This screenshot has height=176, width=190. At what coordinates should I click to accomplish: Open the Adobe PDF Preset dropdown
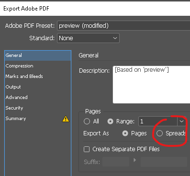[x=123, y=25]
